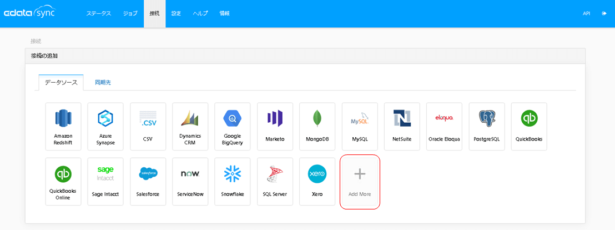Switch to the データソース tab
Screen dimensions: 615x230
[61, 82]
